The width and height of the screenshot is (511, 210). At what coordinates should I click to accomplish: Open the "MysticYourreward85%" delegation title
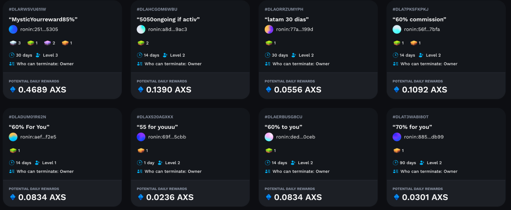click(43, 19)
